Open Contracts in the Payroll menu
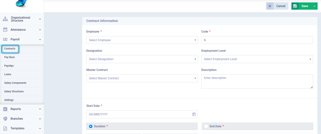This screenshot has width=321, height=134. tap(10, 49)
